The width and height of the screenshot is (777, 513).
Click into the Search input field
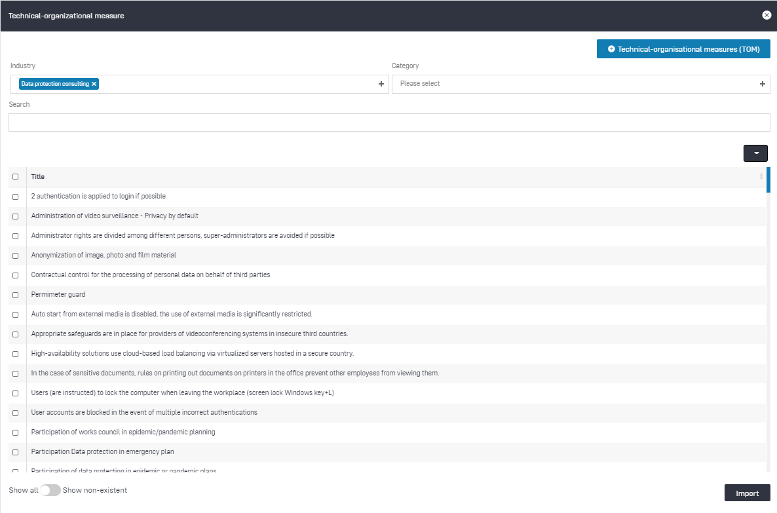pyautogui.click(x=389, y=123)
